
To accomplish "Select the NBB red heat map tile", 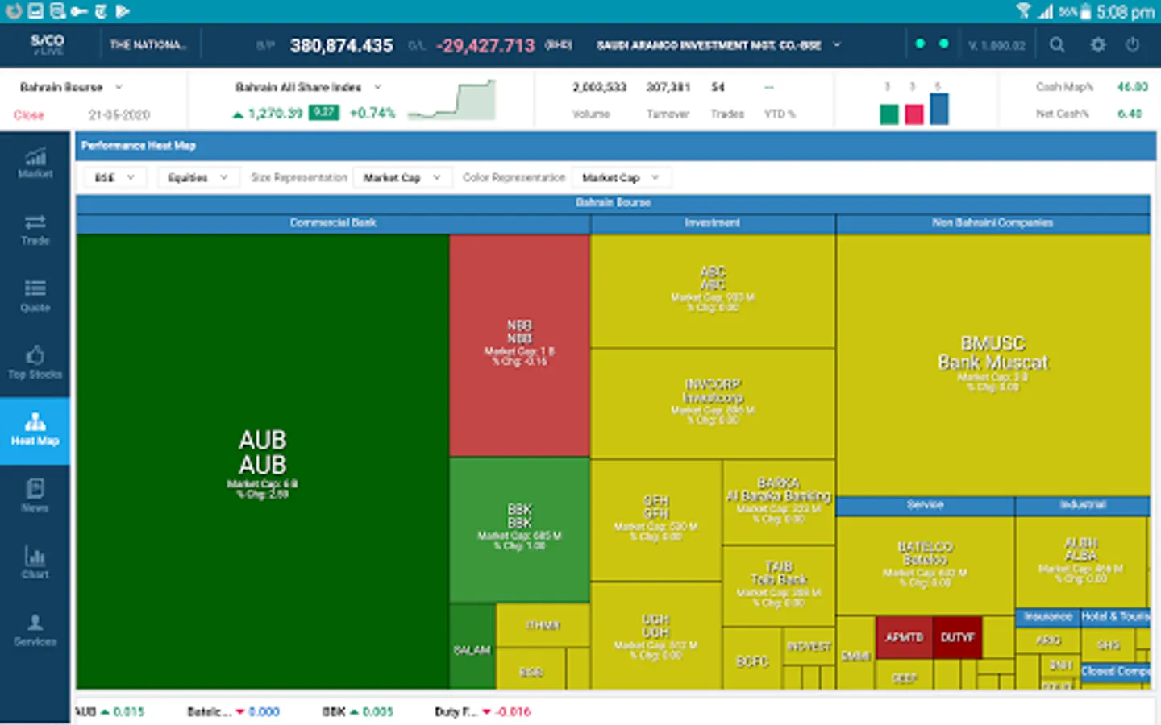I will (519, 346).
